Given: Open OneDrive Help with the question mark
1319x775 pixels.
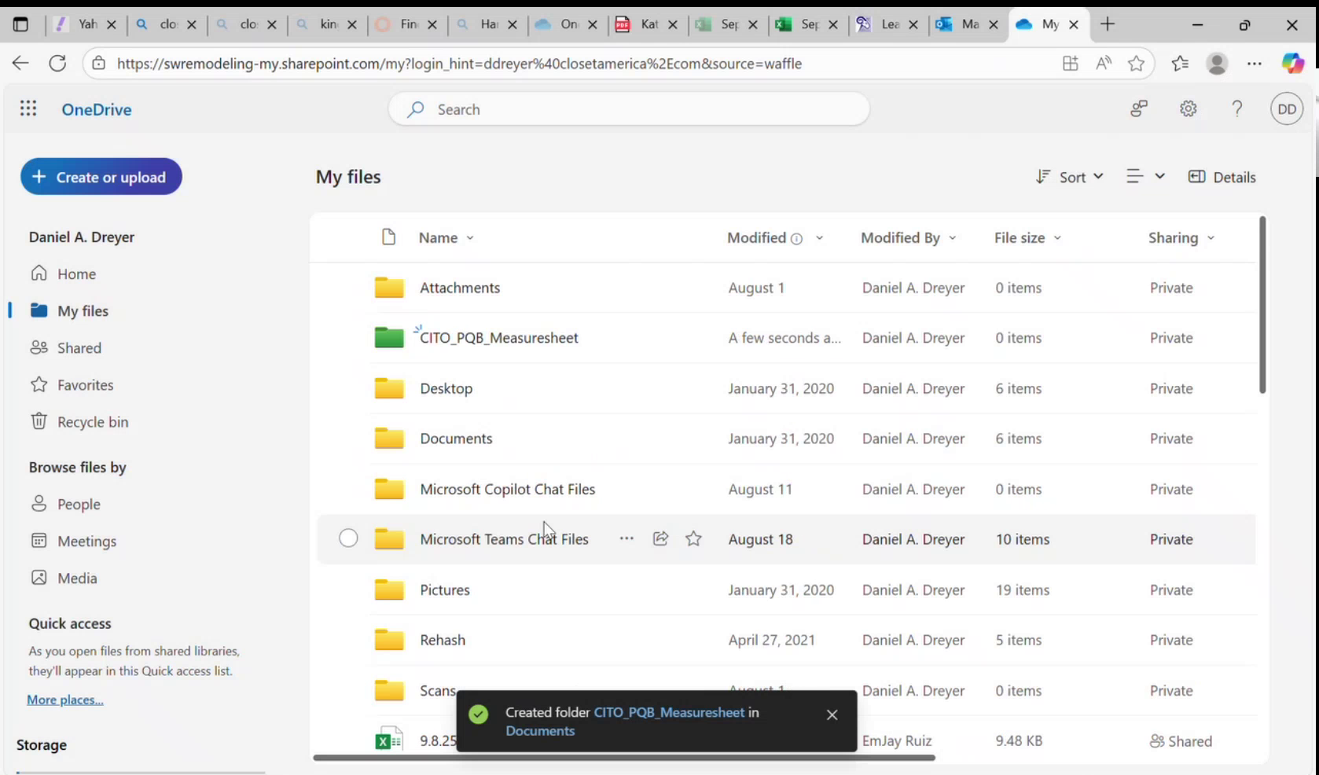Looking at the screenshot, I should click(1236, 108).
